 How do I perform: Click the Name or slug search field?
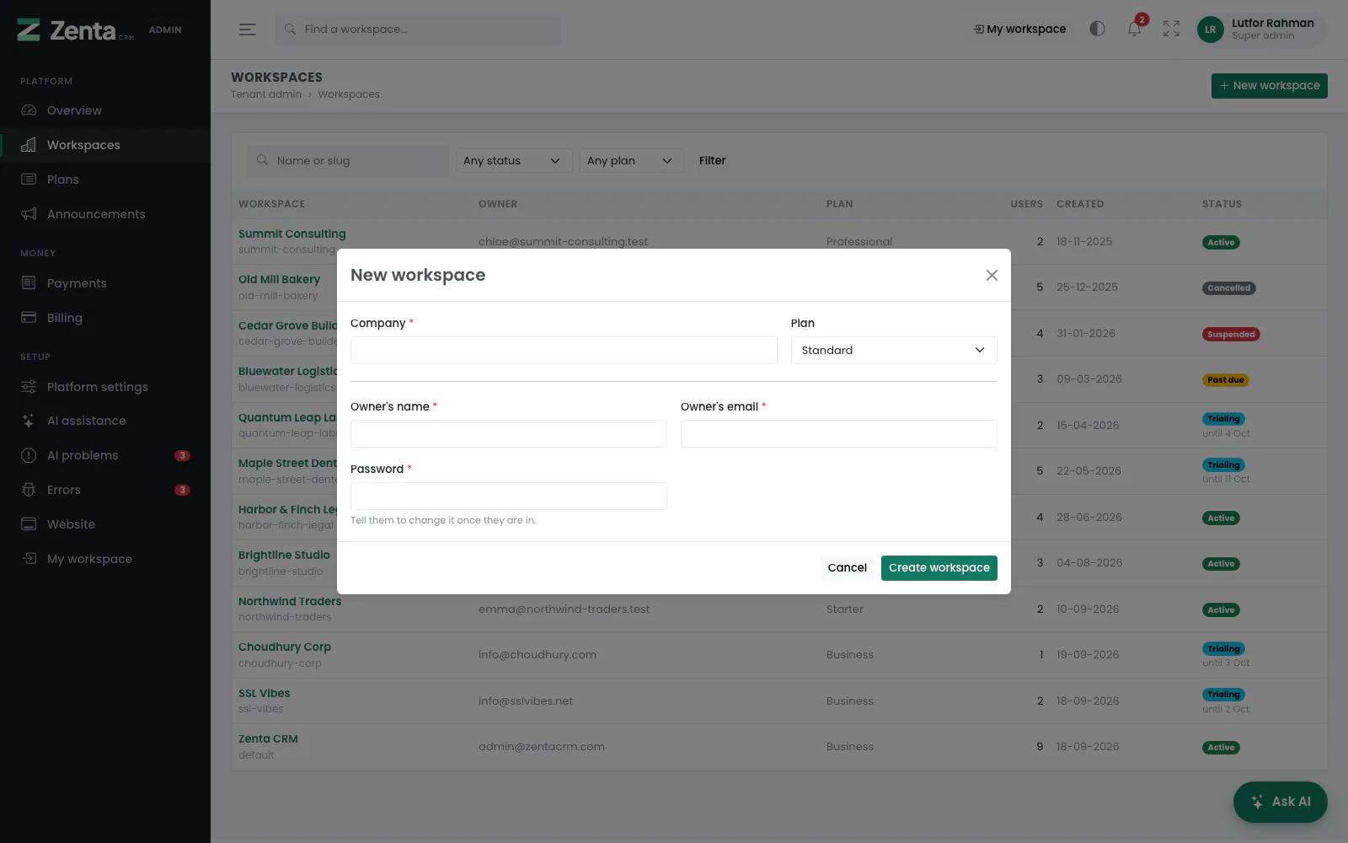tap(348, 161)
